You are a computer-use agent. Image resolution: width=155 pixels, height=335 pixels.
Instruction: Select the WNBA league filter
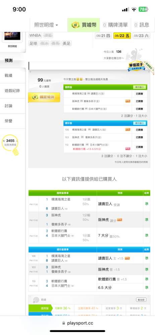click(35, 35)
